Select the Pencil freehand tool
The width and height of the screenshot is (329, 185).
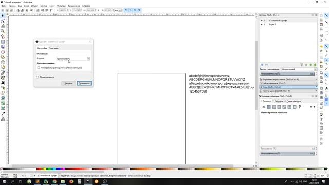(x=3, y=67)
